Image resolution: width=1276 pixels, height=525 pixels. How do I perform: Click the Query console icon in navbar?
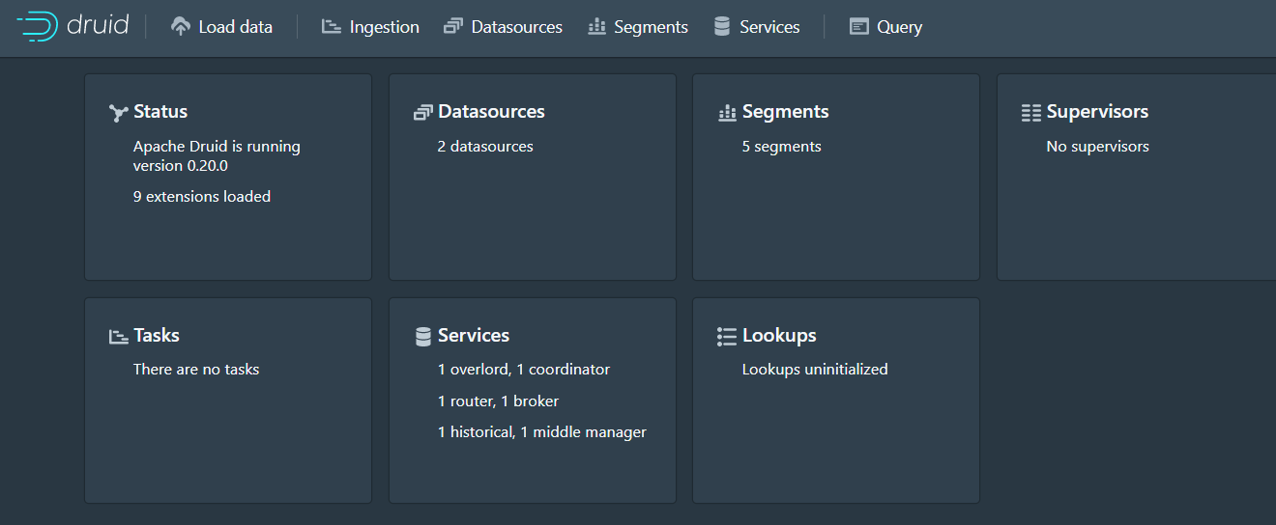click(858, 27)
